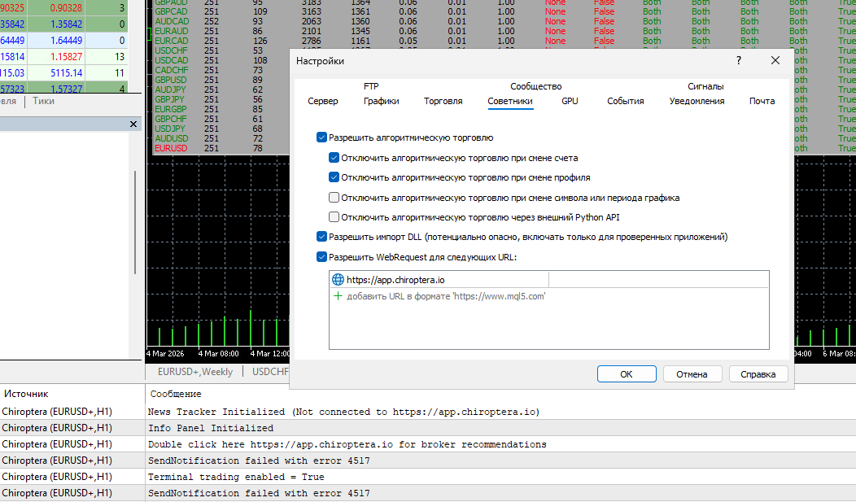Image resolution: width=856 pixels, height=502 pixels.
Task: Open help via the Справка button
Action: pyautogui.click(x=758, y=374)
